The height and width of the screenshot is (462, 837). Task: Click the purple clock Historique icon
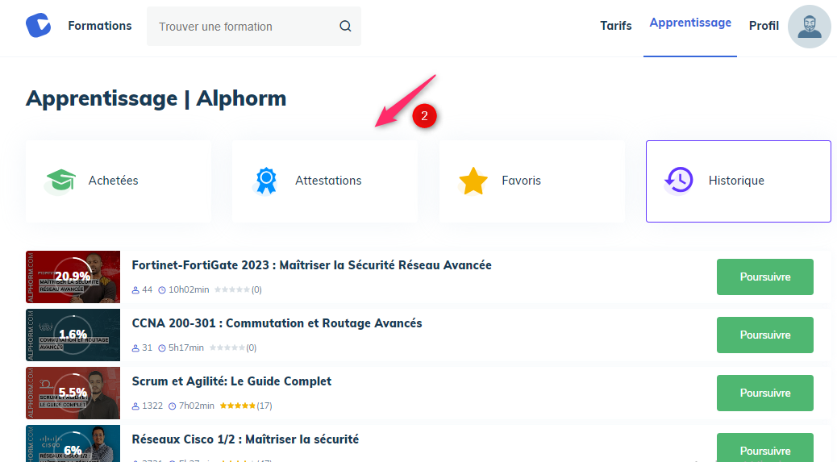coord(678,181)
